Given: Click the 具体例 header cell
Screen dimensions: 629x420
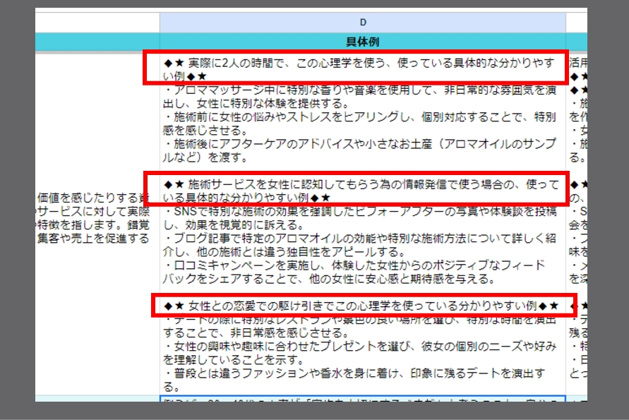Looking at the screenshot, I should tap(363, 42).
